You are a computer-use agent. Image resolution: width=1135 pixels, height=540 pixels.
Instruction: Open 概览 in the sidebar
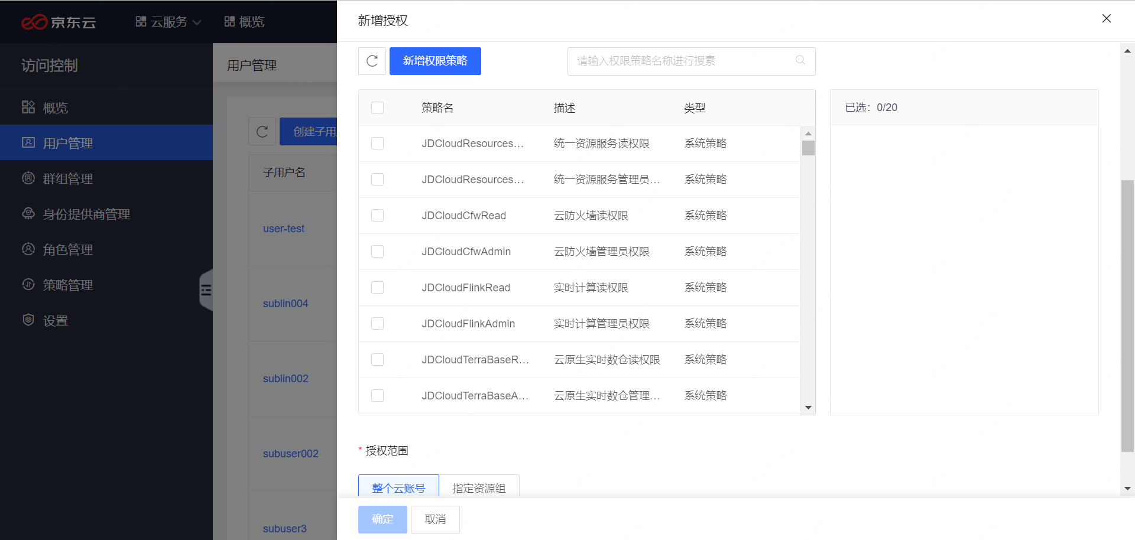[106, 108]
